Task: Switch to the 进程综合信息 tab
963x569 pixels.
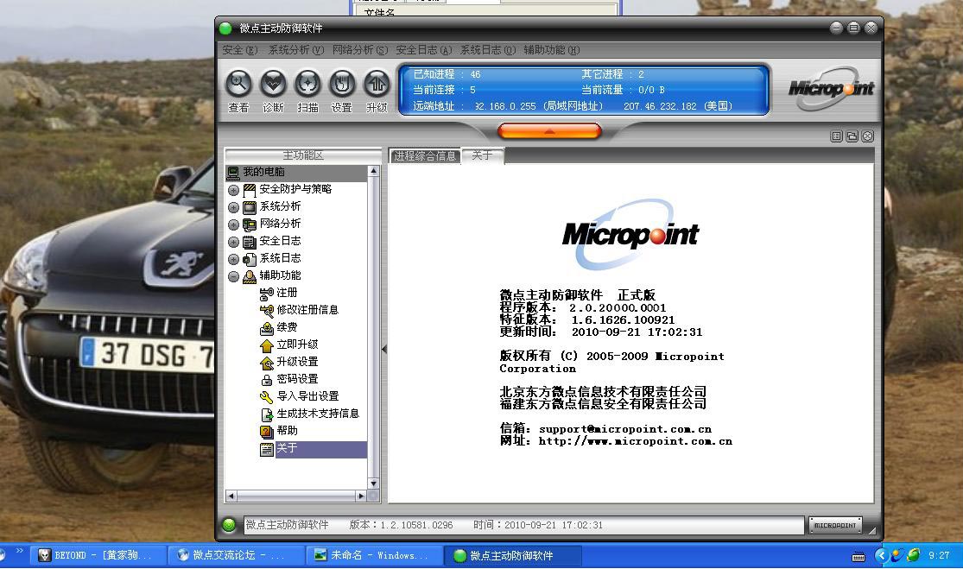Action: coord(425,156)
